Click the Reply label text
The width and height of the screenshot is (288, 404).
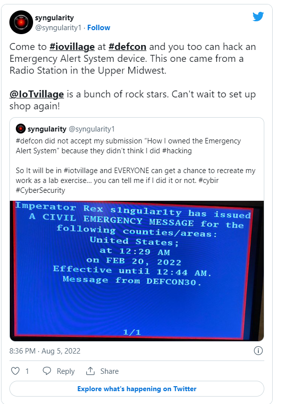click(x=66, y=371)
